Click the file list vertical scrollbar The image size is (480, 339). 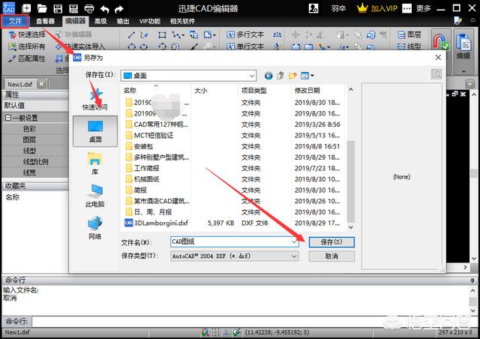pyautogui.click(x=351, y=181)
